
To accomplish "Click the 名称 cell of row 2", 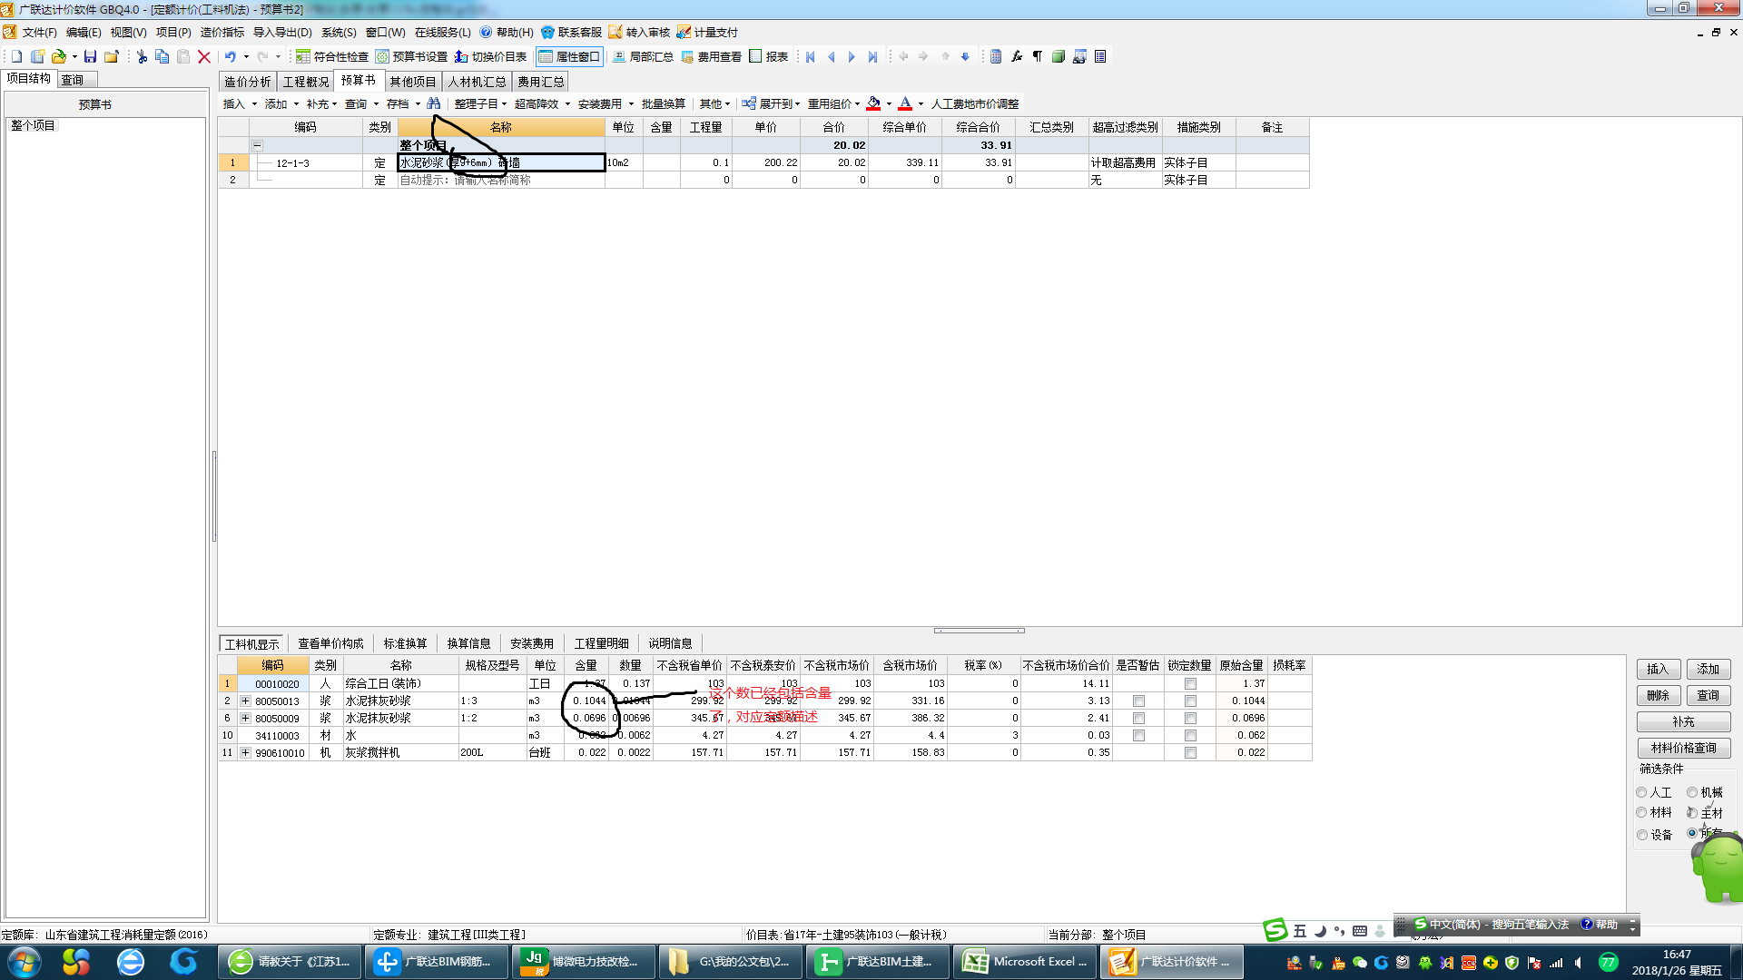I will click(x=501, y=180).
